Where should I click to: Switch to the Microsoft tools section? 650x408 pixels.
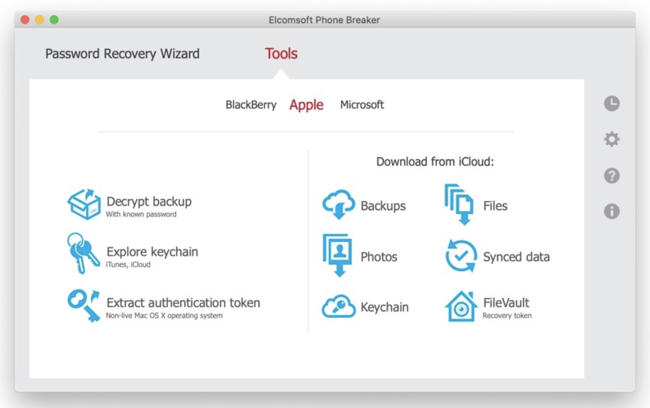tap(362, 105)
